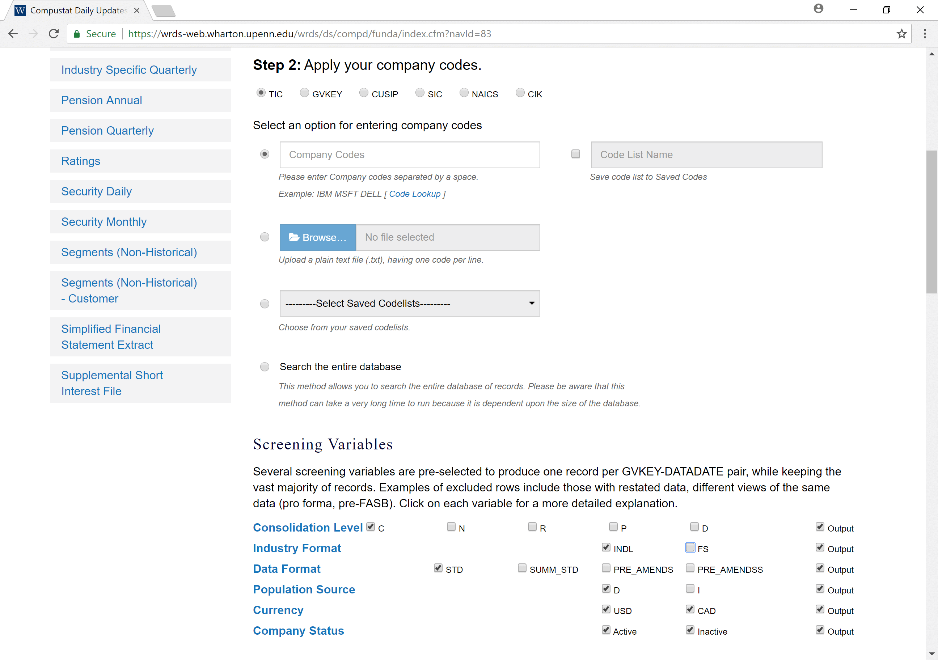Click into the Company Codes text field
938x660 pixels.
pyautogui.click(x=409, y=155)
